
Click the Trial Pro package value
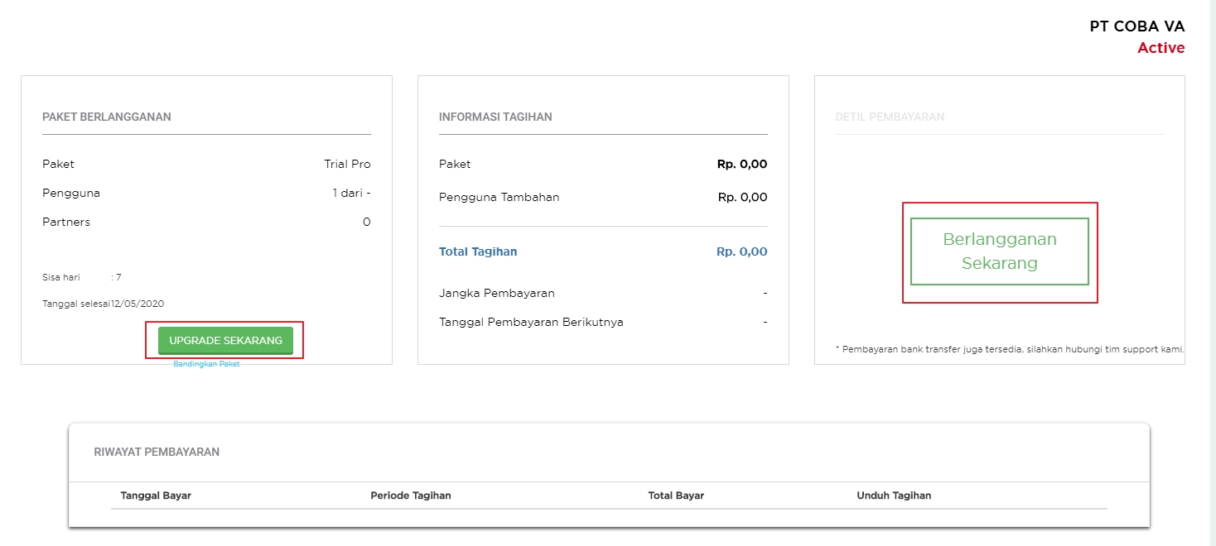347,164
